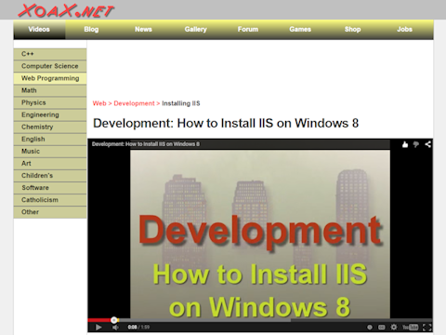Open the News nav tab
Image resolution: width=446 pixels, height=335 pixels.
(x=143, y=29)
